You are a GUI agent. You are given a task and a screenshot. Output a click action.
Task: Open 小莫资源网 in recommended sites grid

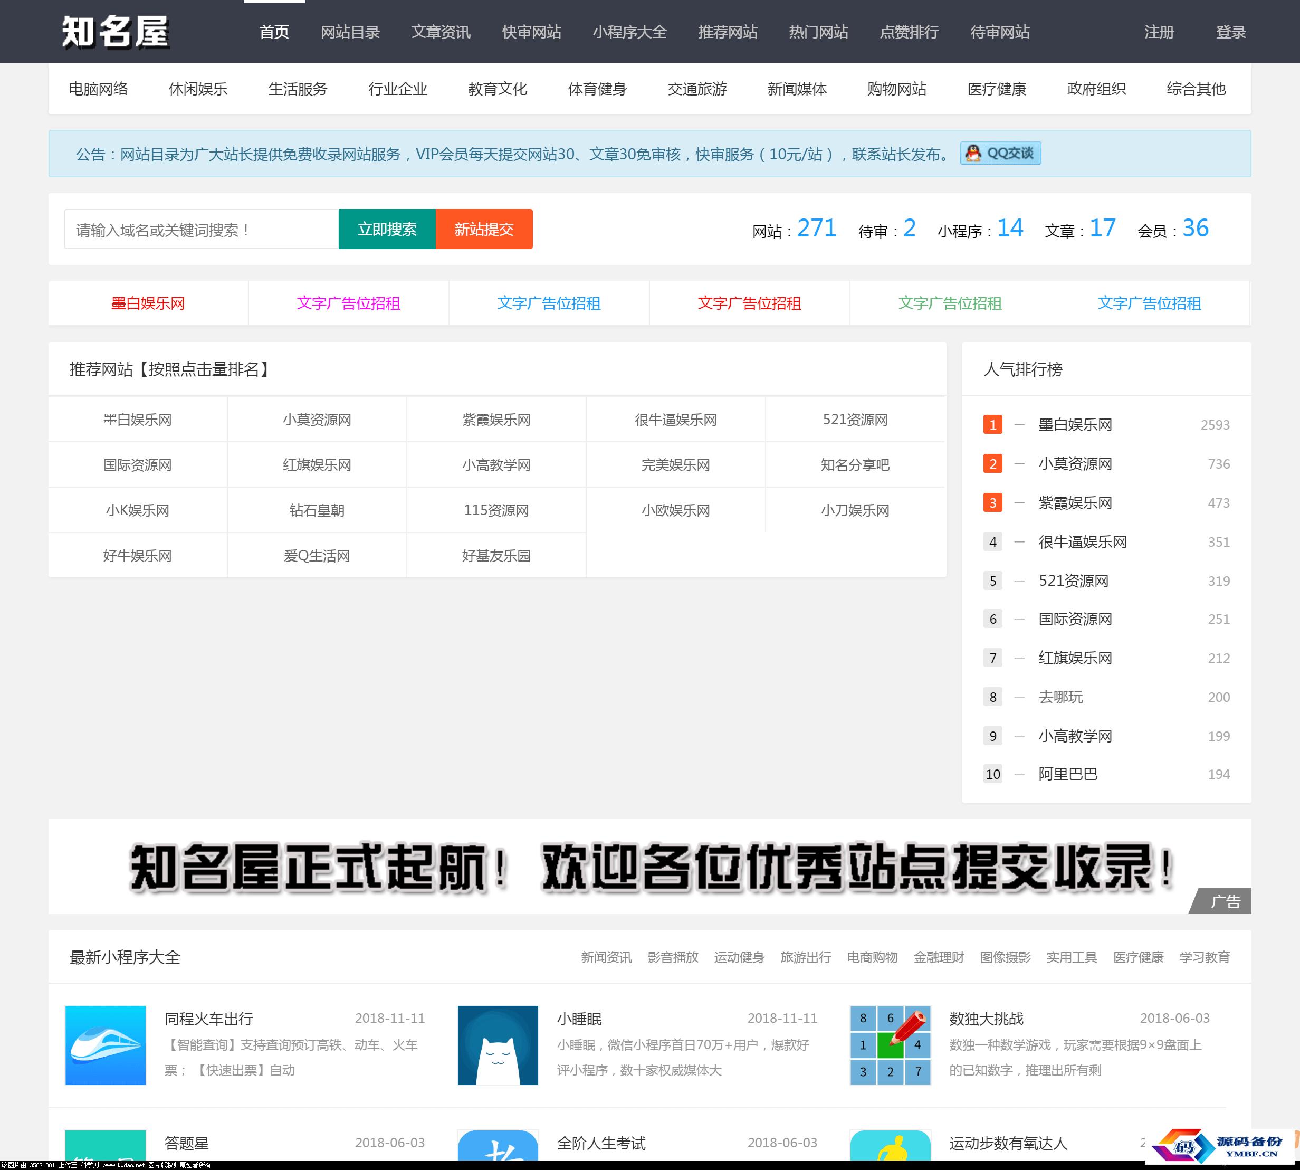(317, 420)
